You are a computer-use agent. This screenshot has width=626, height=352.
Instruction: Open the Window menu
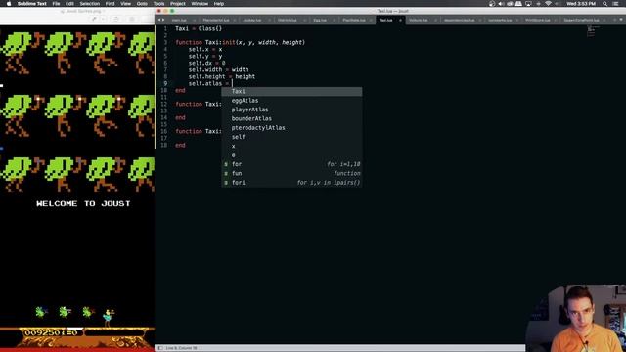point(200,4)
